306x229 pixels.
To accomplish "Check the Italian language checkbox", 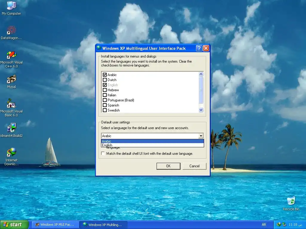I will (105, 95).
